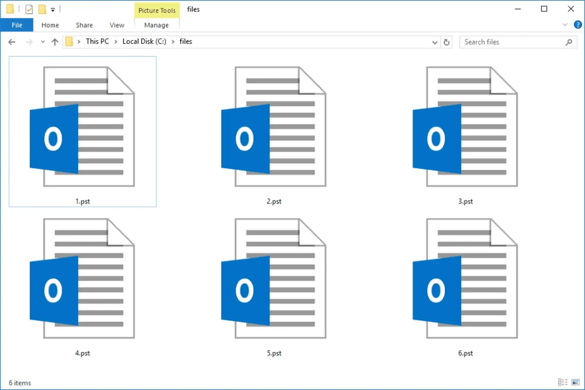Viewport: 585px width, 390px height.
Task: Switch to the View tab
Action: (x=117, y=25)
